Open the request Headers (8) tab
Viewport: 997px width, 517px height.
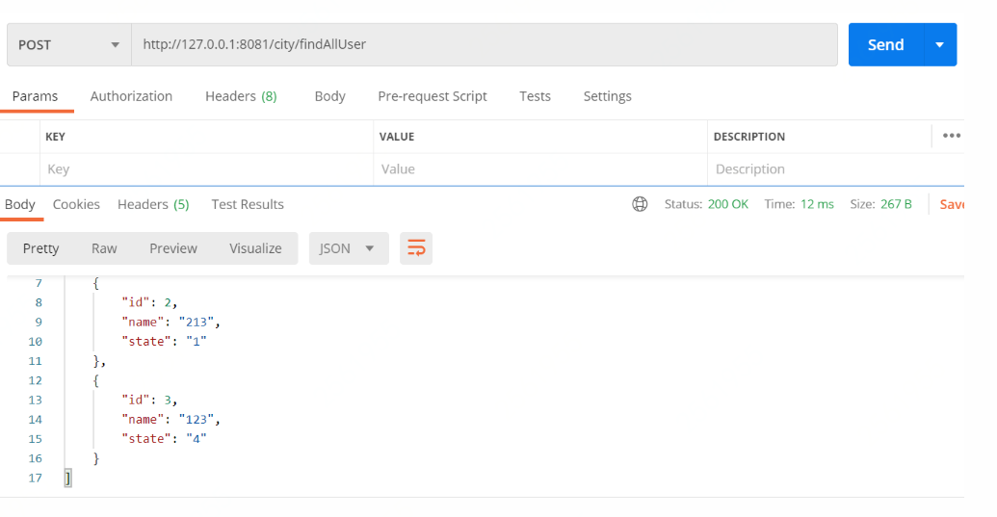click(241, 96)
